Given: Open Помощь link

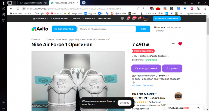Looking at the screenshot, I should (76, 19).
